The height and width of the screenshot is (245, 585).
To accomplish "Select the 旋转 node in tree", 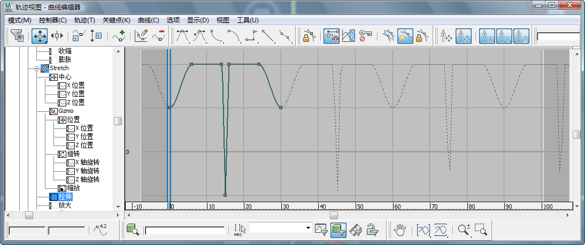I will point(73,154).
